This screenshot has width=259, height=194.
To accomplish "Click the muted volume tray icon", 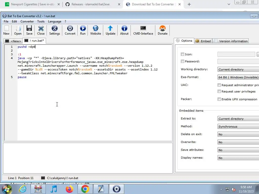I will [233, 189].
